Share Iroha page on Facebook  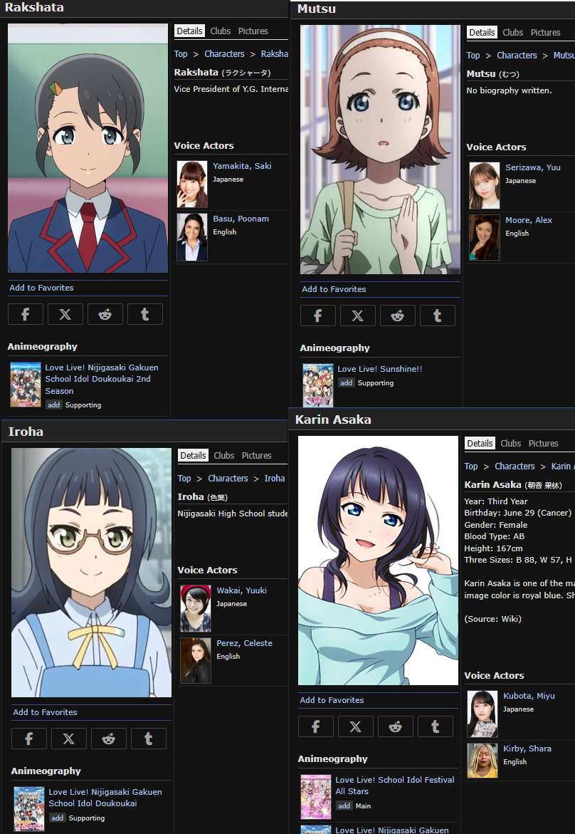coord(29,739)
